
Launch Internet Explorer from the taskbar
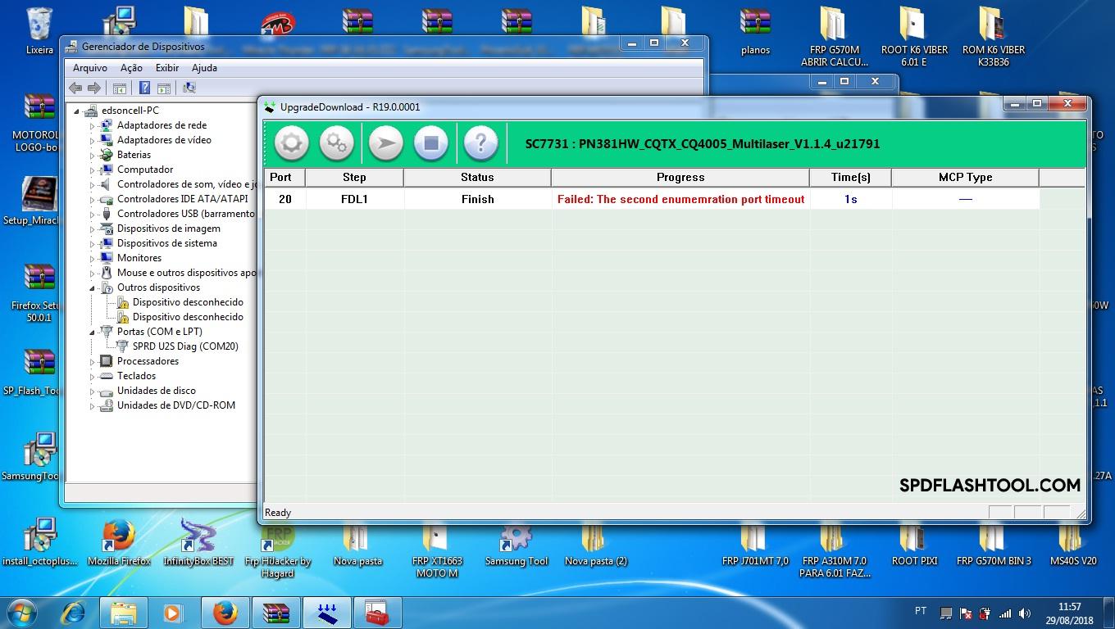(75, 613)
